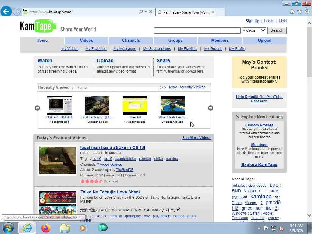Click the counterstrike tag link
312x234 pixels.
(125, 159)
